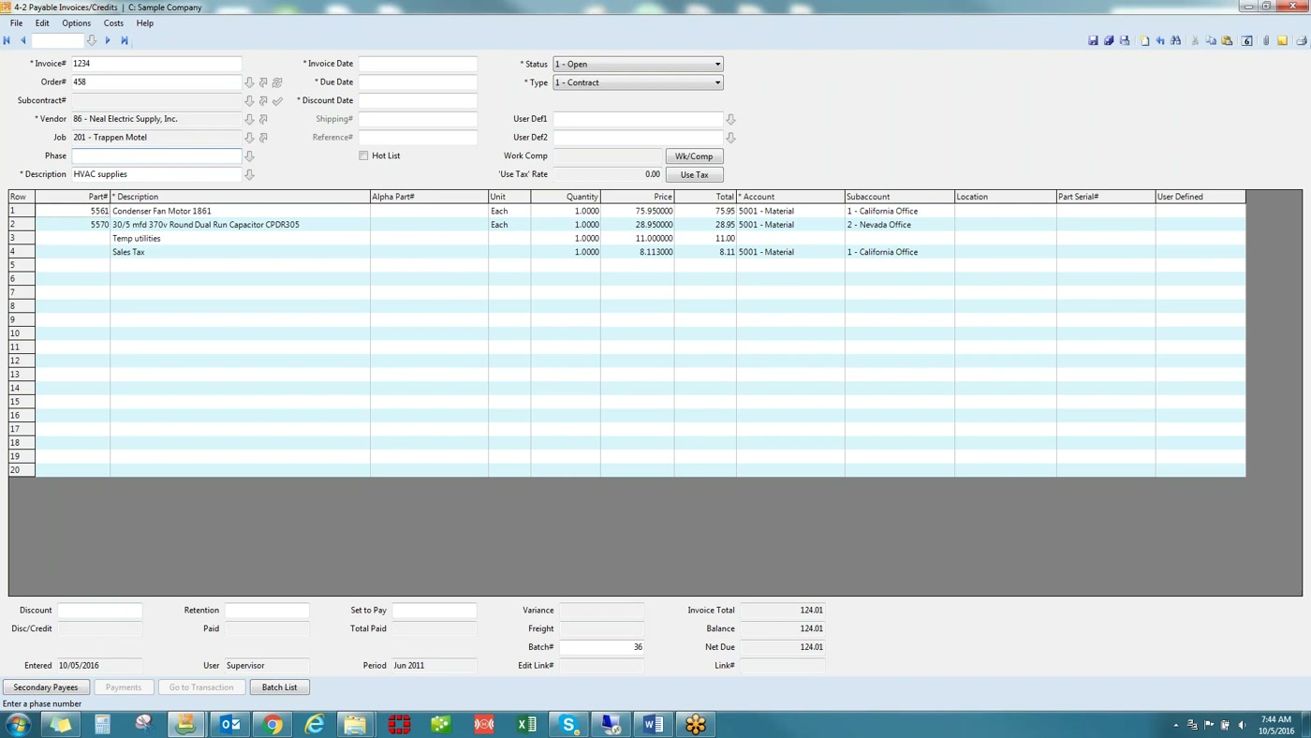Open the Status dropdown

click(x=638, y=64)
